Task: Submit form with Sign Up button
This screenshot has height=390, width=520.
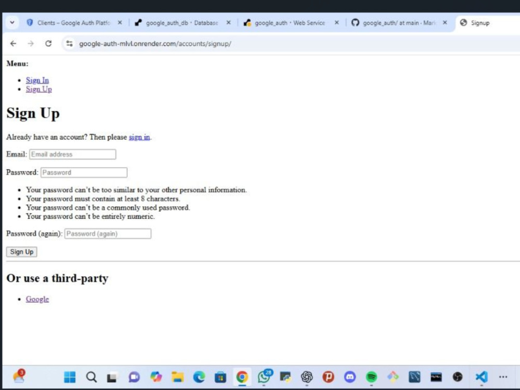Action: tap(21, 252)
